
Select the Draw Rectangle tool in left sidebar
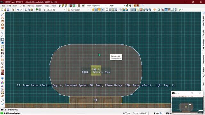(x=2, y=21)
